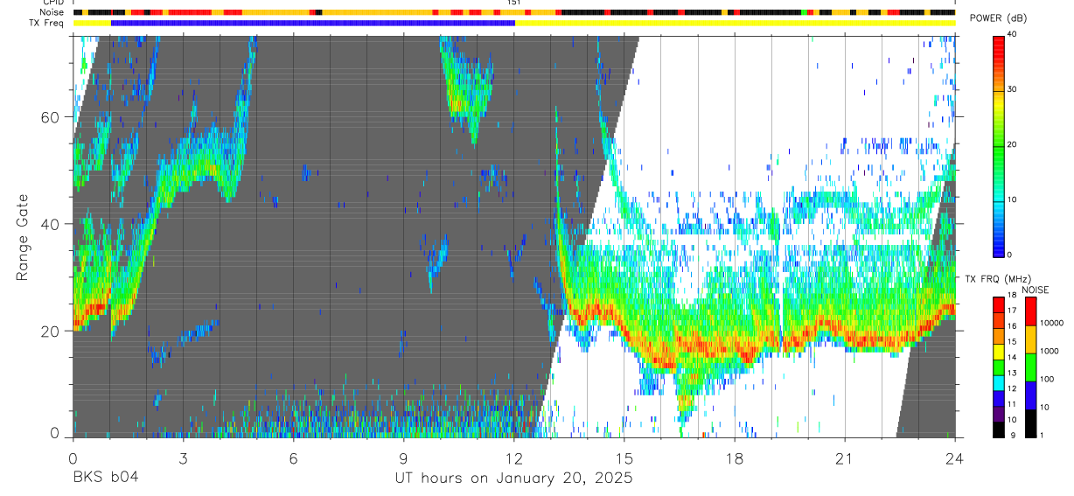Click the '13' tick on TX FRQ scale
The height and width of the screenshot is (496, 1074).
pyautogui.click(x=1013, y=374)
